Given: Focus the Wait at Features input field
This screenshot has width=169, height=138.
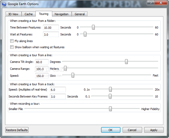Looking at the screenshot, I should (51, 34).
